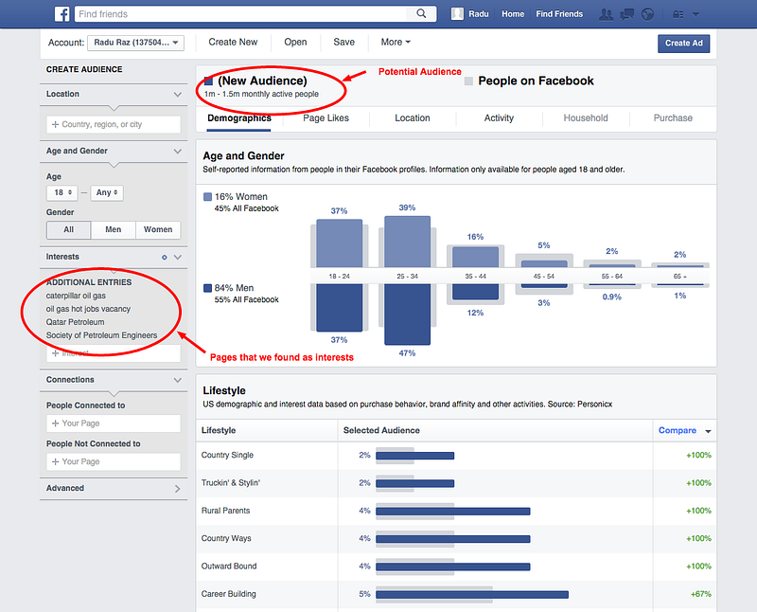Open the maximum age Any dropdown
The width and height of the screenshot is (757, 612).
tap(107, 192)
